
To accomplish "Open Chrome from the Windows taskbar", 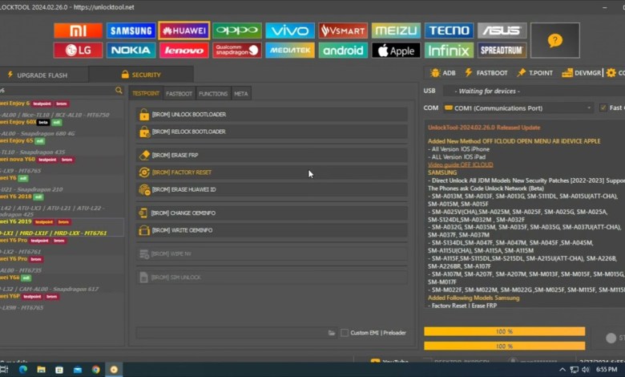I will 95,370.
